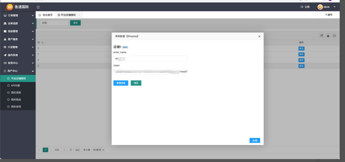The image size is (345, 162).
Task: Click the blue 关闭 button in dialog
Action: tap(255, 141)
